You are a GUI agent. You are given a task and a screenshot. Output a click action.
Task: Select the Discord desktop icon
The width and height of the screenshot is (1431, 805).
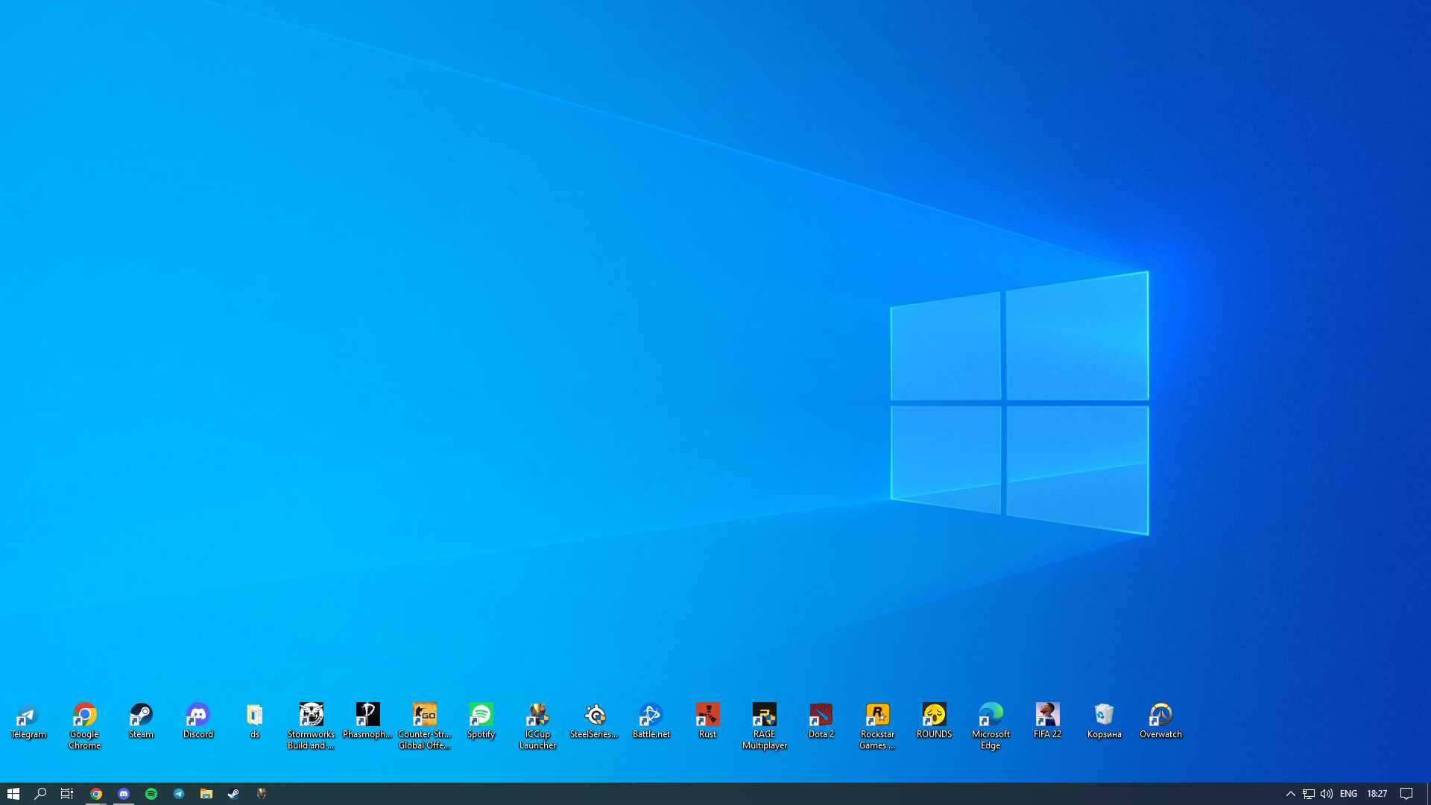[198, 720]
